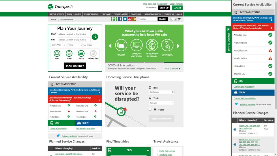
Task: Open the Train Line dropdown
Action: 162,103
